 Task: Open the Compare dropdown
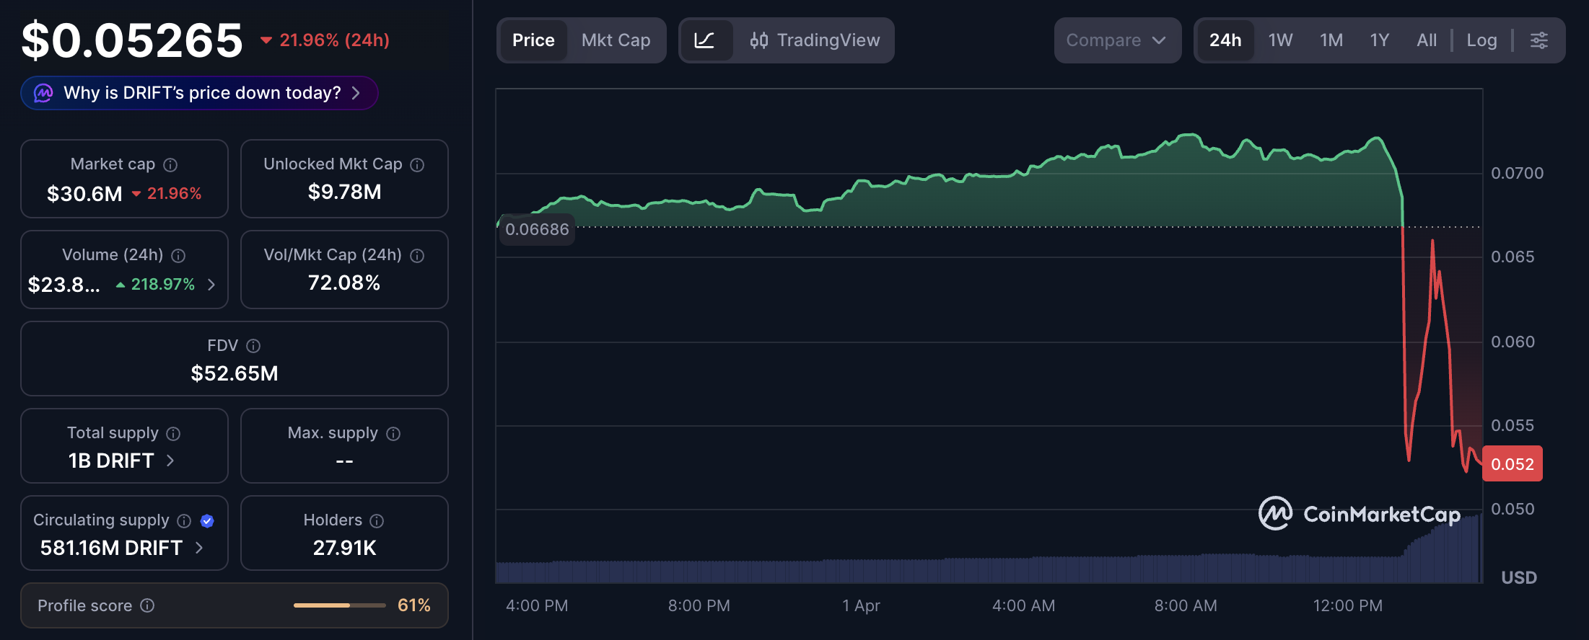pos(1116,40)
